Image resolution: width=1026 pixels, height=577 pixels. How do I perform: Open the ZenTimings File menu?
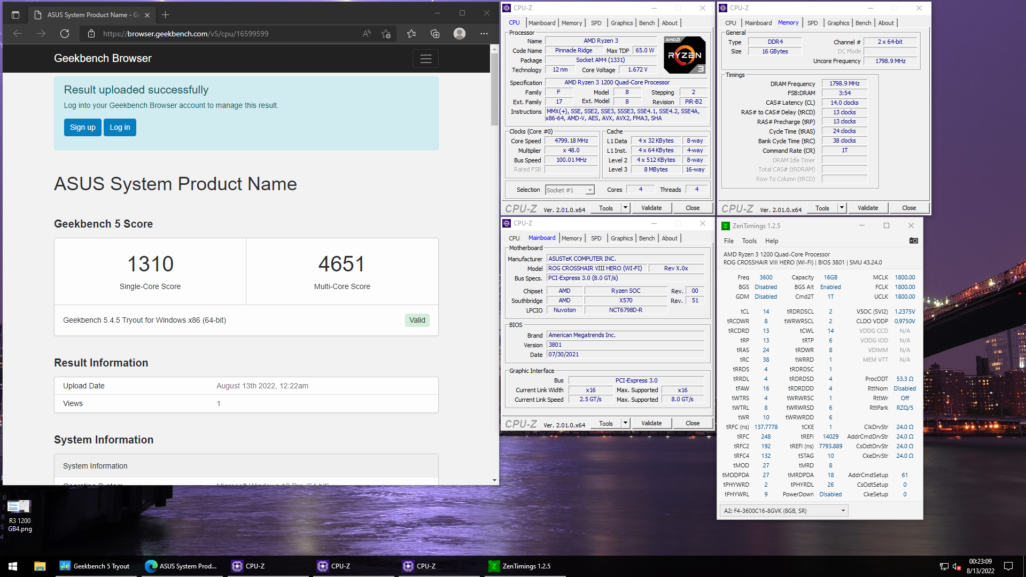tap(728, 241)
